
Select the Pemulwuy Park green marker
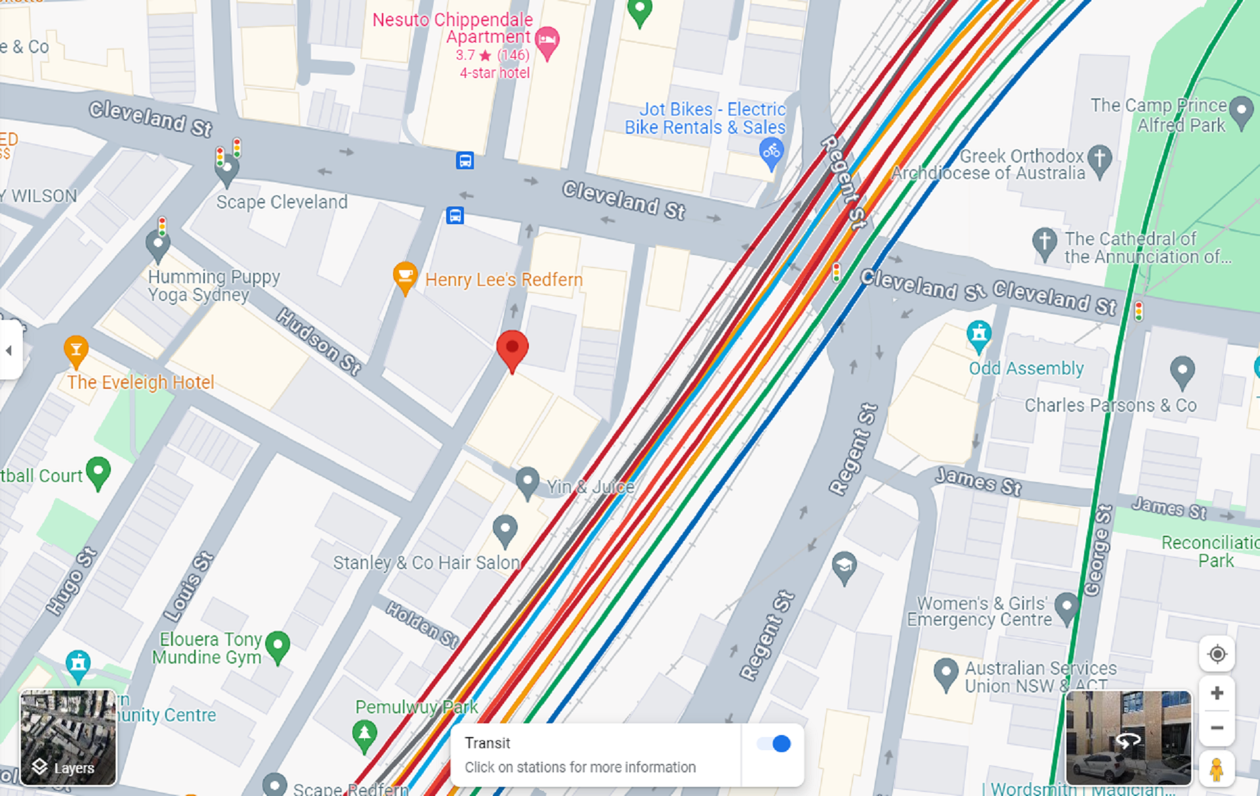point(364,736)
